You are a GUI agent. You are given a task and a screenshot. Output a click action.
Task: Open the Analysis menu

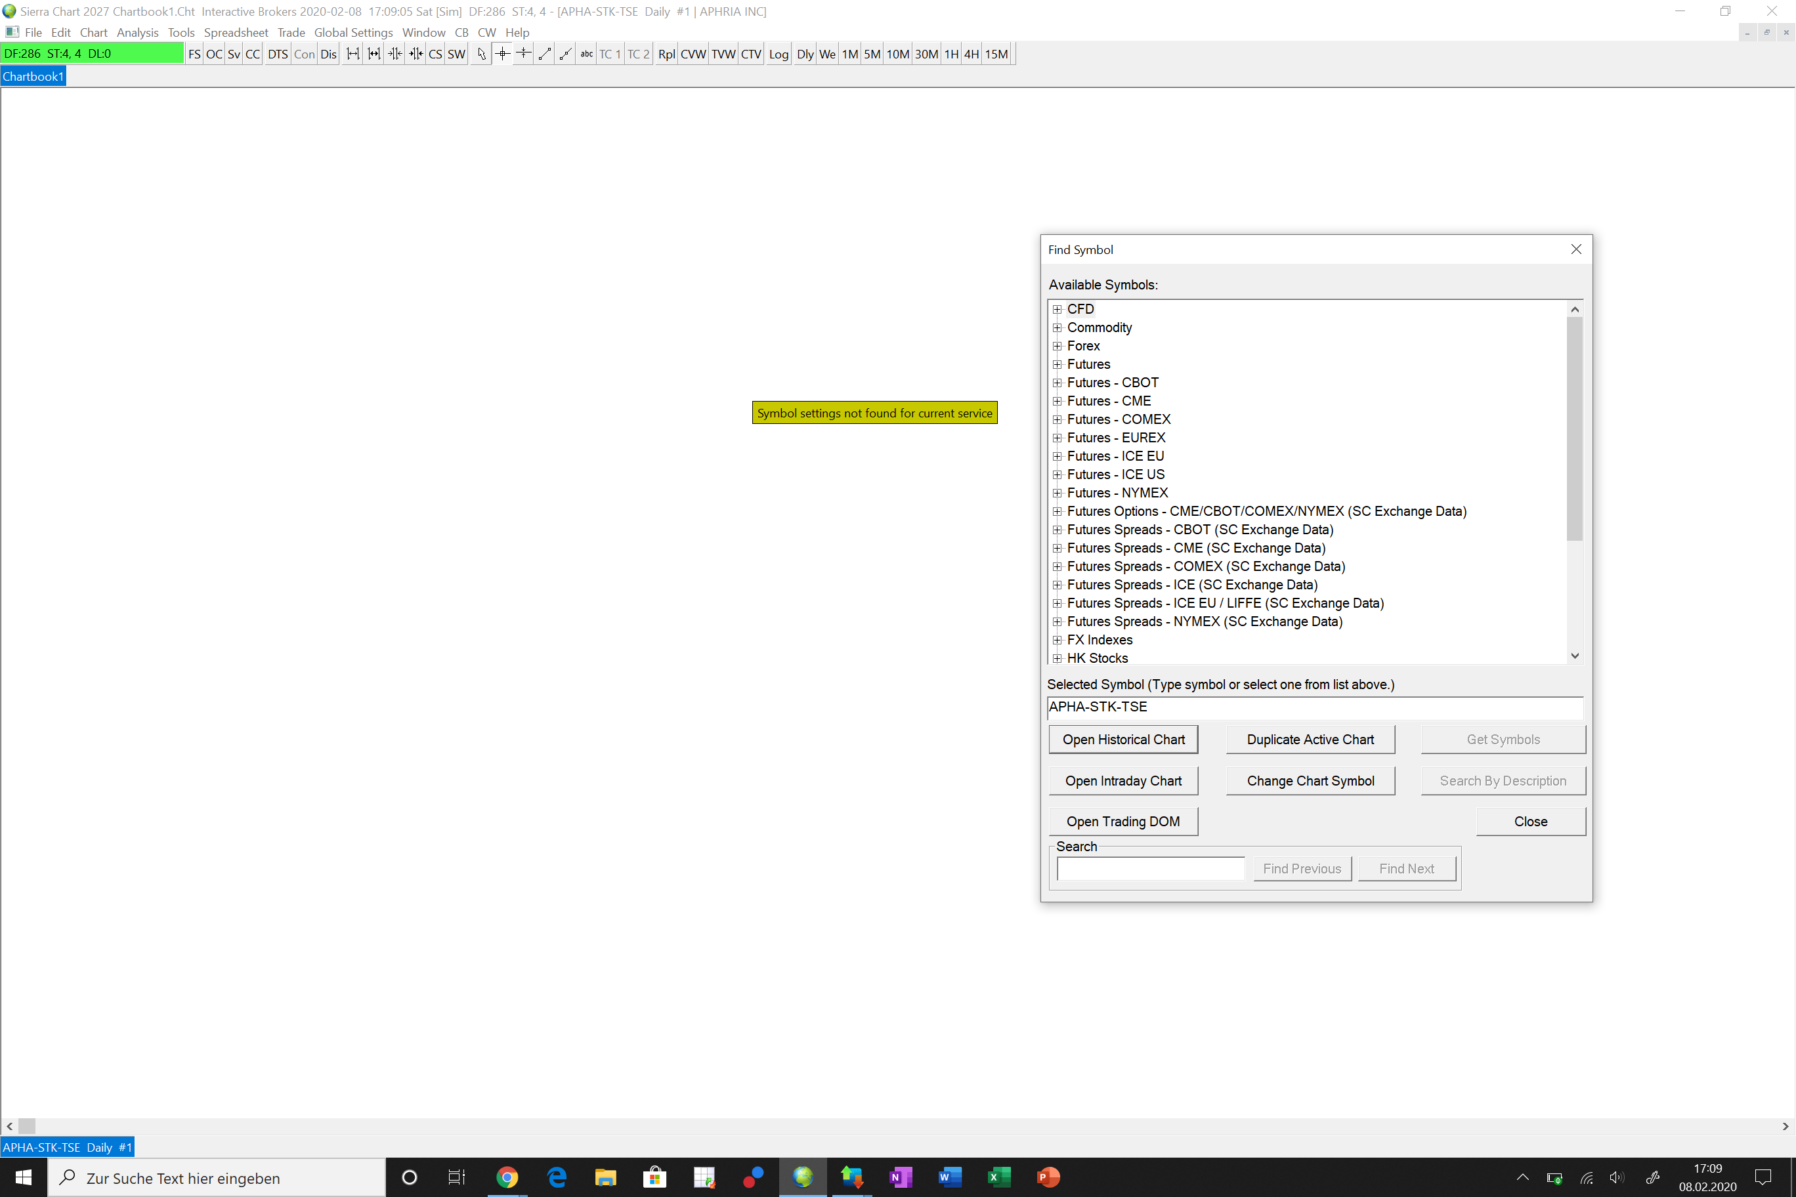[137, 33]
